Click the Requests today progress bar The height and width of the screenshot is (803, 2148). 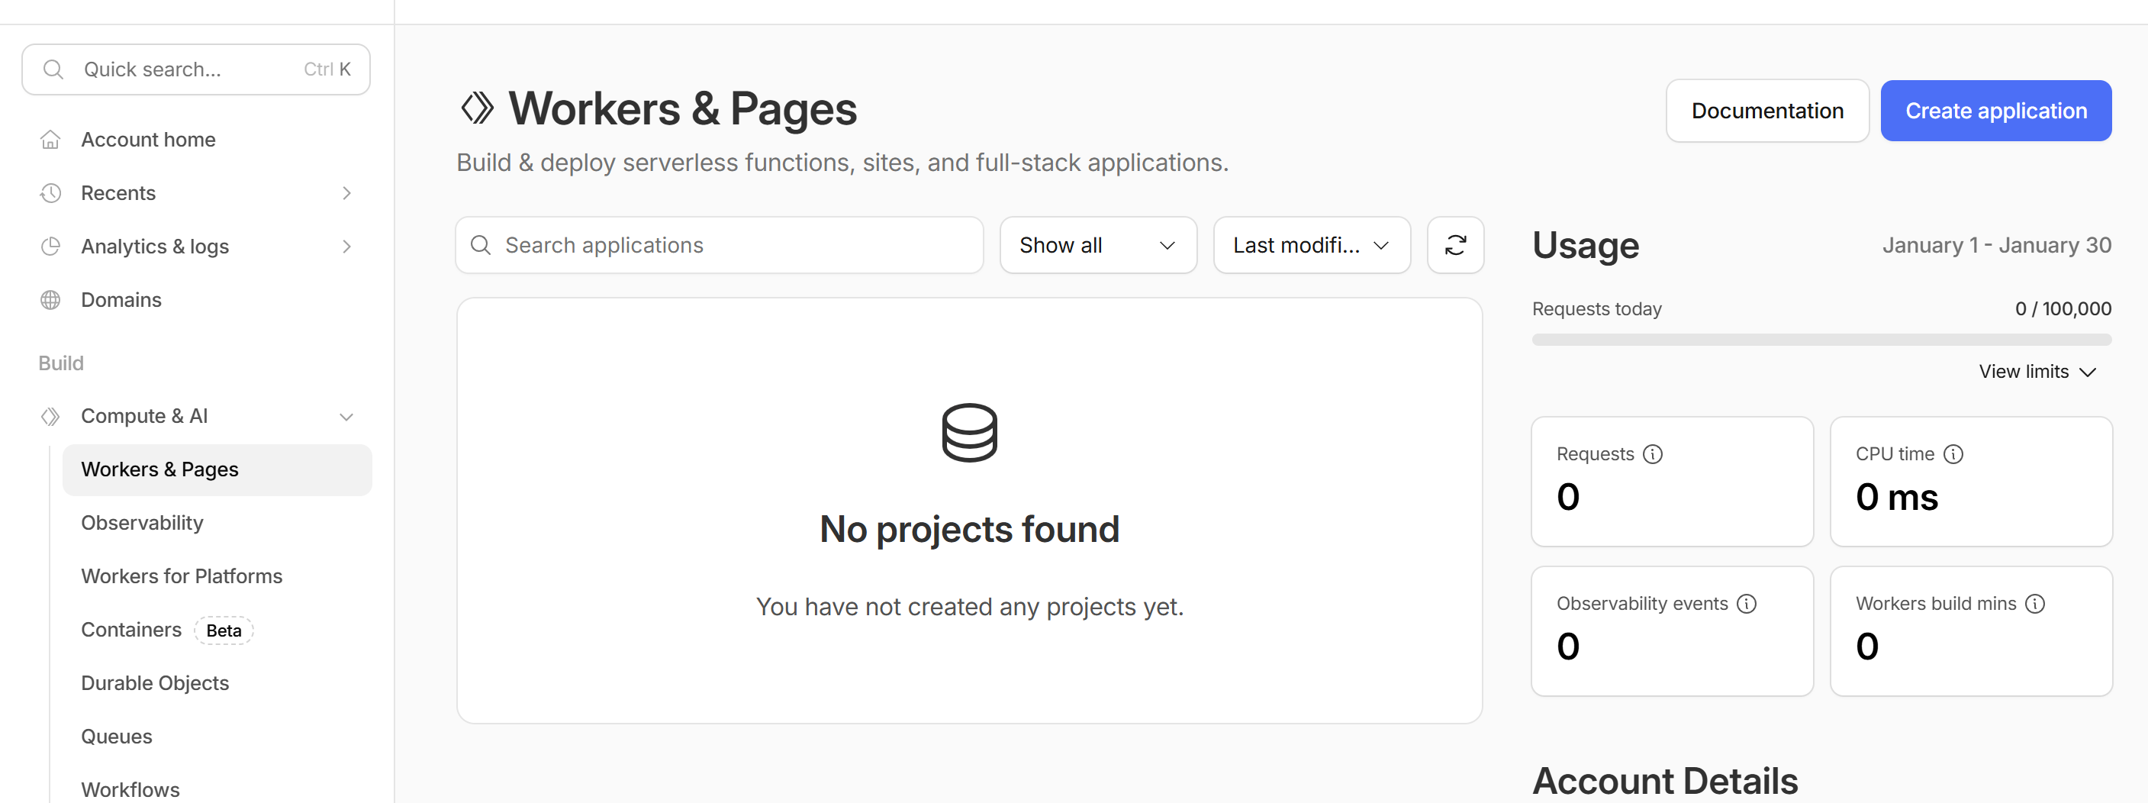(1821, 340)
